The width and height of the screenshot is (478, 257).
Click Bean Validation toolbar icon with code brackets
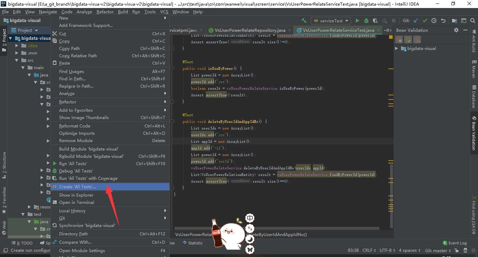[417, 39]
